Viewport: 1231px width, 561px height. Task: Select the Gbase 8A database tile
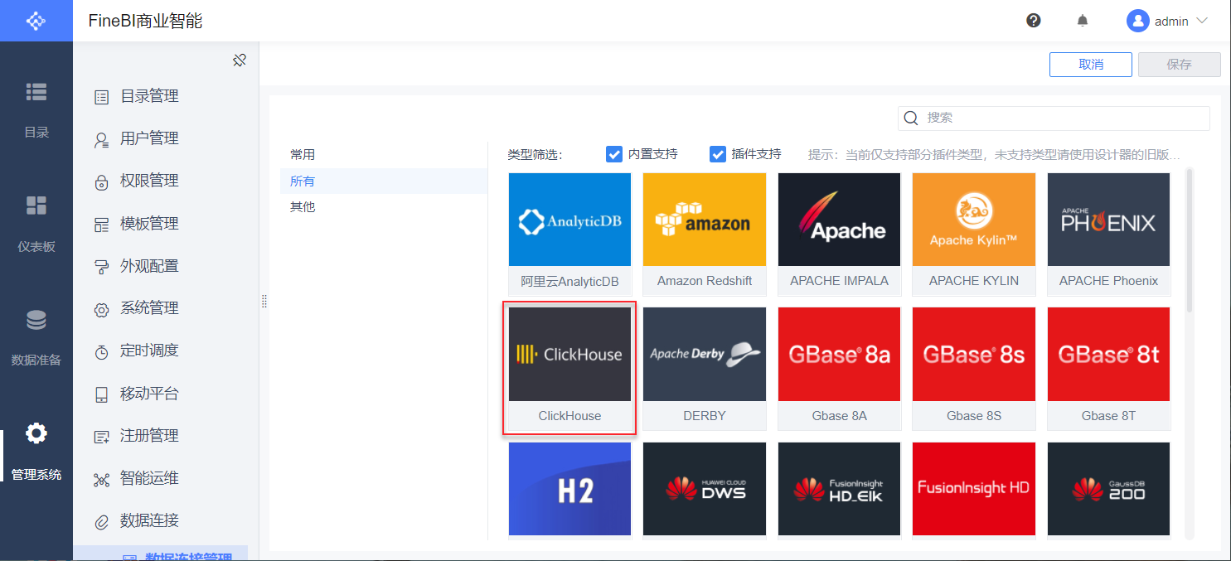(x=839, y=369)
